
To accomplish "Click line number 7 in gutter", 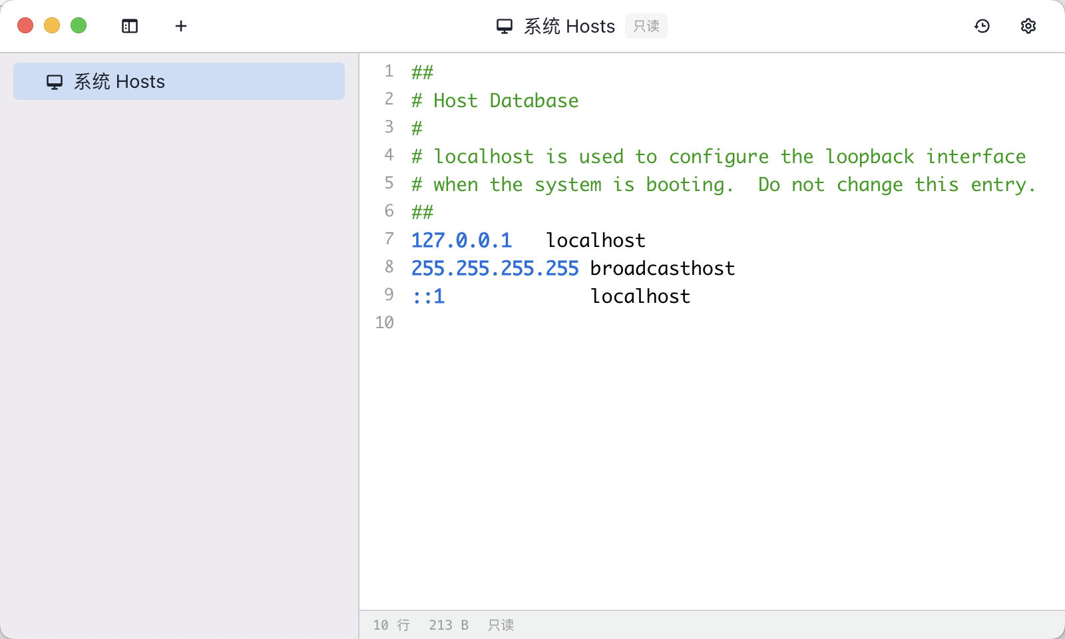I will 389,239.
